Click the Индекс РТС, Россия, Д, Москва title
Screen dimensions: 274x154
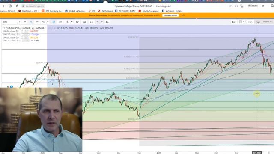(25, 28)
